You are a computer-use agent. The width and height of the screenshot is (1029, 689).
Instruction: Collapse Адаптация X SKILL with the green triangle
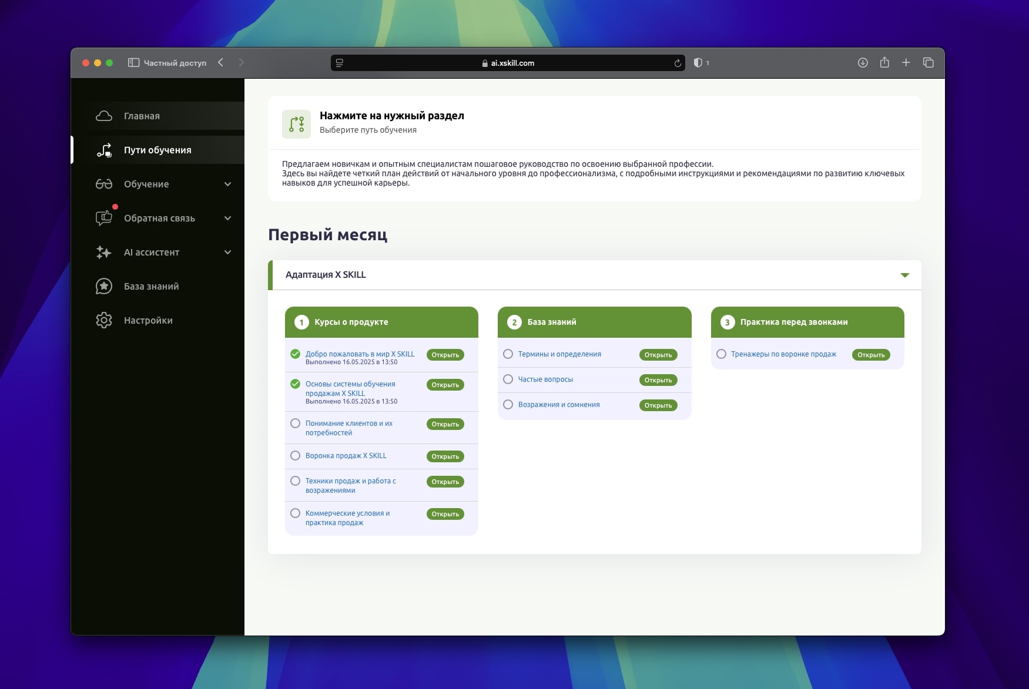click(905, 275)
